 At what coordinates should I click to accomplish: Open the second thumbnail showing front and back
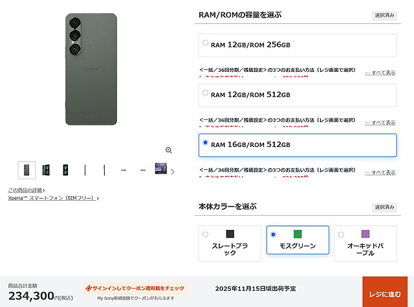pos(46,170)
